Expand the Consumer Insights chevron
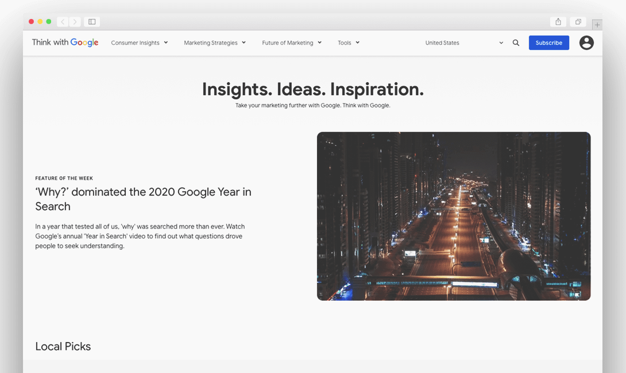The image size is (626, 373). pyautogui.click(x=165, y=42)
